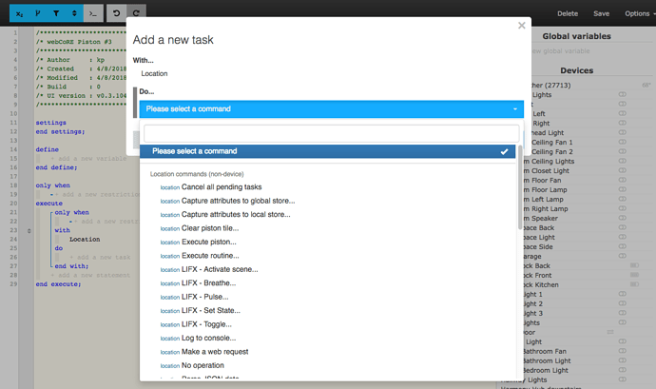Select Execute routine command
Viewport: 656px width, 389px height.
pos(210,256)
